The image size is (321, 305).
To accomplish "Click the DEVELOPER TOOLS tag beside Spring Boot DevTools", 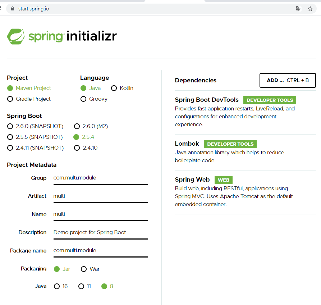I will pyautogui.click(x=270, y=100).
